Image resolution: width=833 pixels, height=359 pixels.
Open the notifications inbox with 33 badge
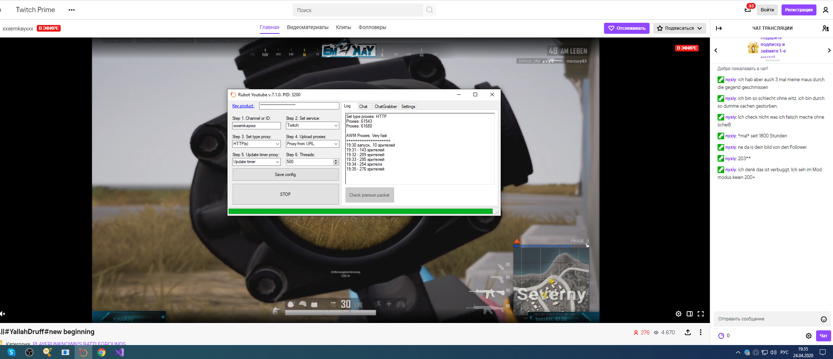click(747, 10)
